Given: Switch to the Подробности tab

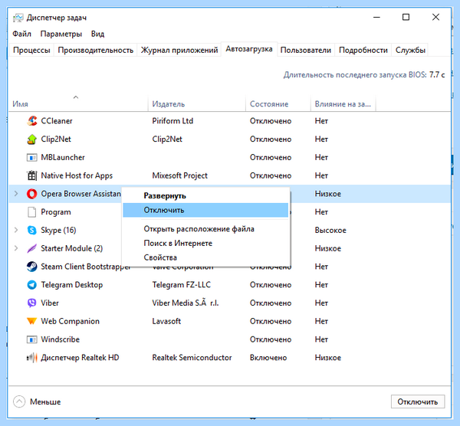Looking at the screenshot, I should coord(363,50).
